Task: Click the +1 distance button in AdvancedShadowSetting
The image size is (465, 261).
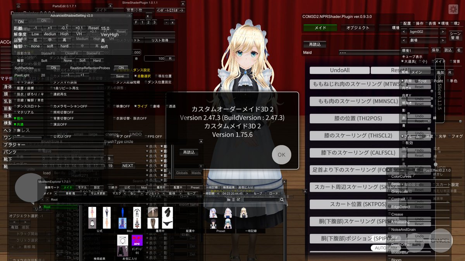Action: (x=50, y=28)
